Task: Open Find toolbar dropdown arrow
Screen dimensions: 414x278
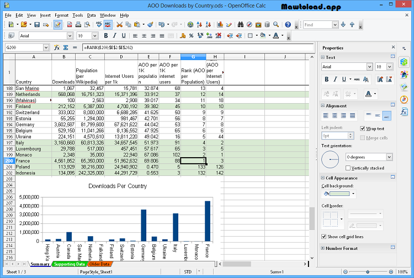Action: tap(335, 24)
